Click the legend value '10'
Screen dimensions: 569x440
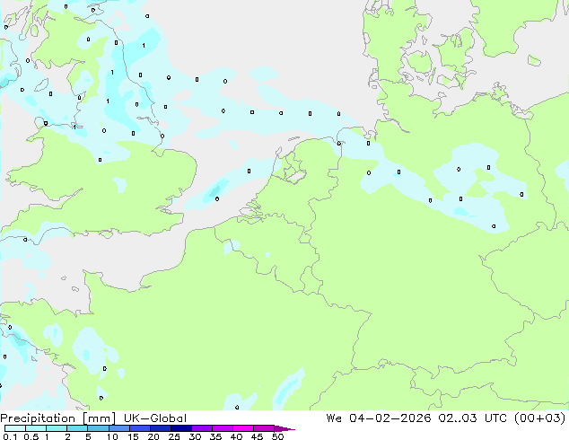pyautogui.click(x=112, y=436)
